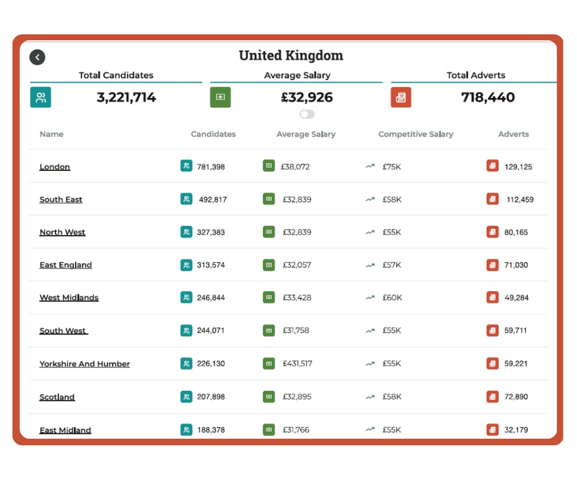Viewport: 577px width, 479px height.
Task: Click the candidates icon in the South West row
Action: click(x=185, y=330)
